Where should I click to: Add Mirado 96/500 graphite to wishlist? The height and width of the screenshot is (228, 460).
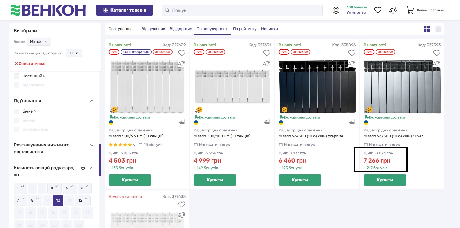coord(352,53)
